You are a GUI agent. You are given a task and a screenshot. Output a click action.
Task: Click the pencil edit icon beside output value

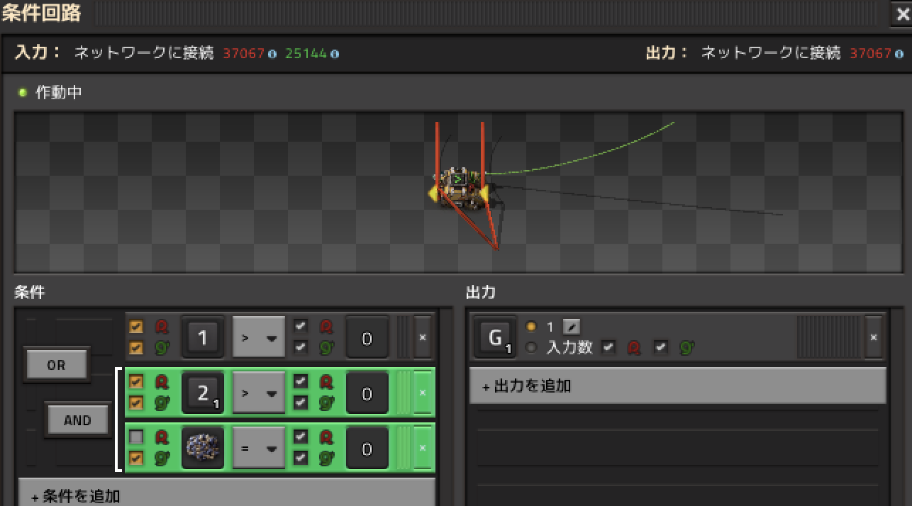point(571,327)
